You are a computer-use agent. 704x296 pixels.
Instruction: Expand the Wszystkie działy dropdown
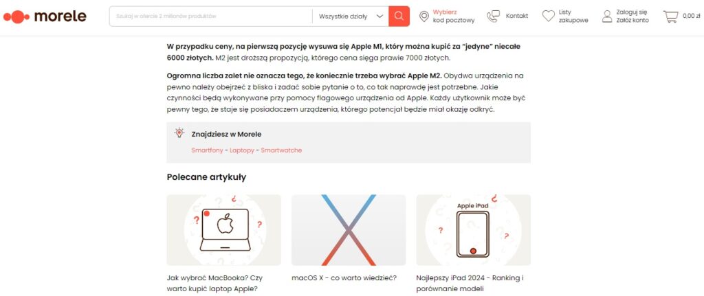click(350, 16)
